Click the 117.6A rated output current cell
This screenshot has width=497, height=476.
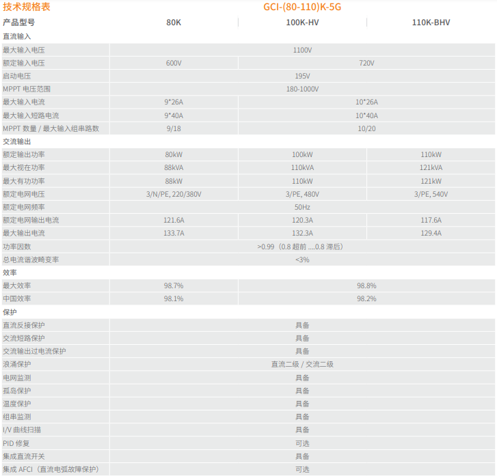click(431, 220)
